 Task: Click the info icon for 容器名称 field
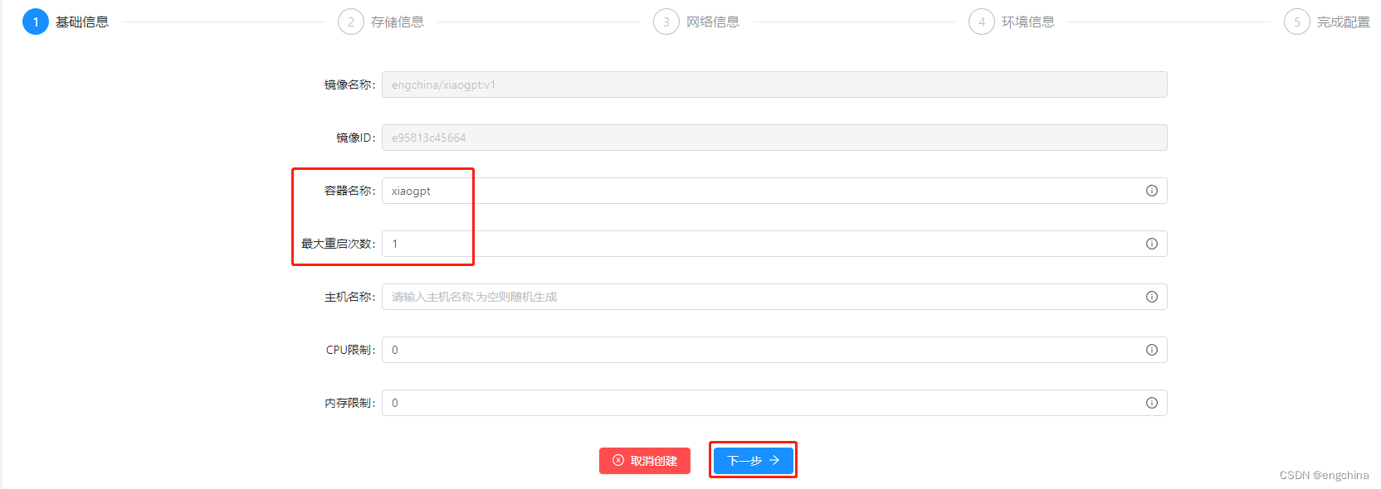coord(1152,191)
